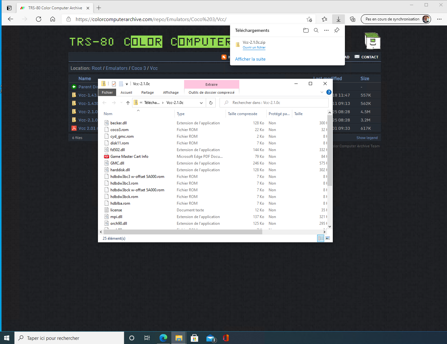Open the Fichier tab in Explorer
Viewport: 447px width, 344px height.
pyautogui.click(x=107, y=92)
